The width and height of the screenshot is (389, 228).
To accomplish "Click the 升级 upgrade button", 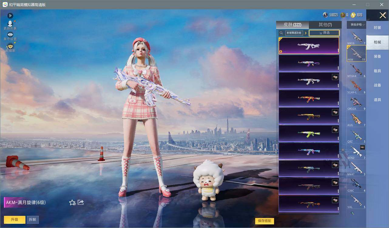I will [15, 220].
